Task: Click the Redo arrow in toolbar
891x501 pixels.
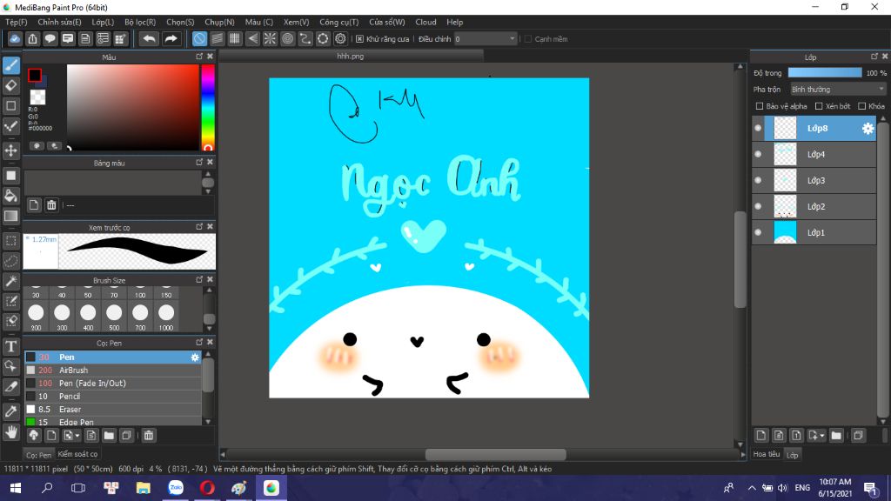Action: (171, 38)
